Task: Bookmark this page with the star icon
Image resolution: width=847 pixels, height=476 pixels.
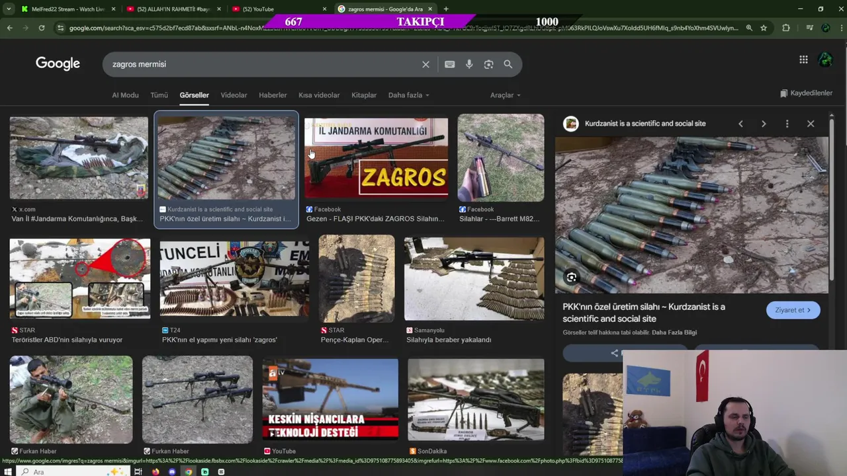Action: tap(764, 28)
